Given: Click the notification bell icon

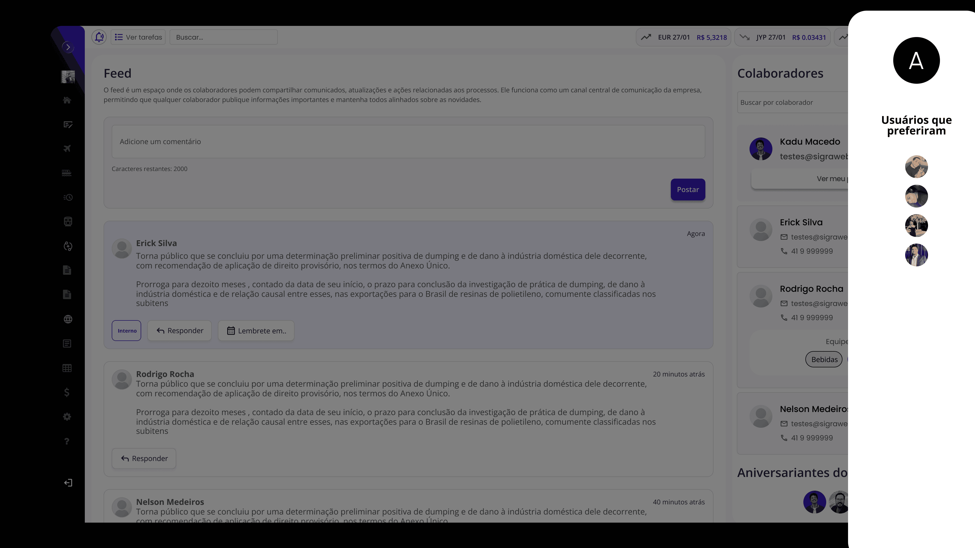Looking at the screenshot, I should click(99, 37).
